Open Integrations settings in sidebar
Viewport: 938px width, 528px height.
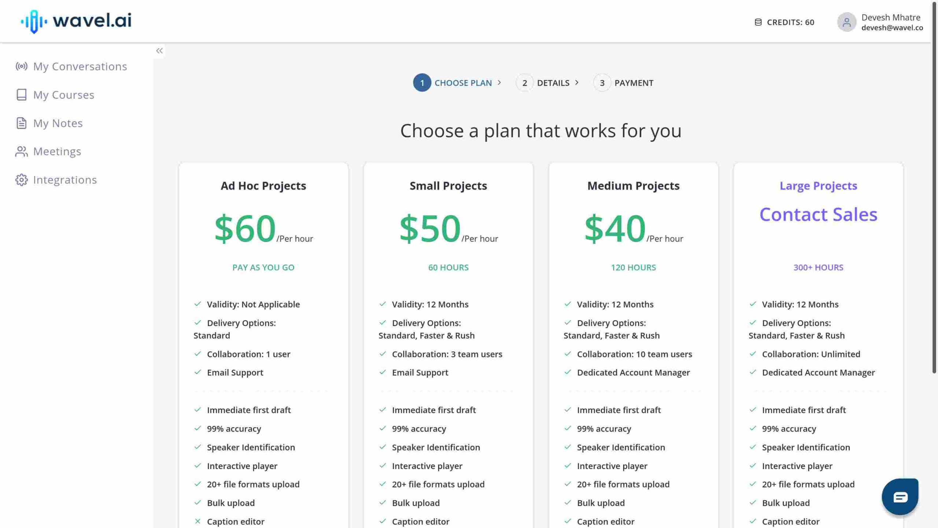pos(65,179)
